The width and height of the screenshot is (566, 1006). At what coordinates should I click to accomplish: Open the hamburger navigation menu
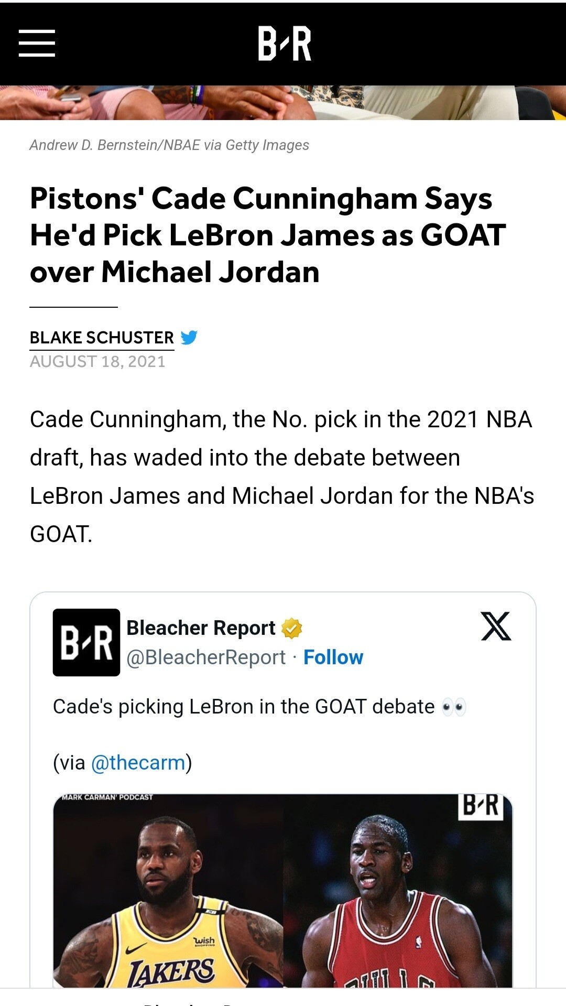point(37,43)
